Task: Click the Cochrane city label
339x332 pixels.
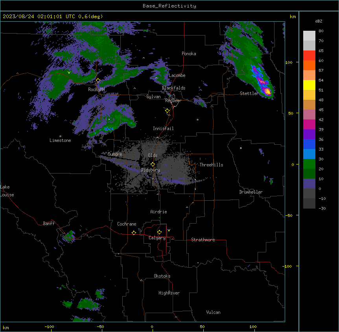Action: tap(127, 224)
